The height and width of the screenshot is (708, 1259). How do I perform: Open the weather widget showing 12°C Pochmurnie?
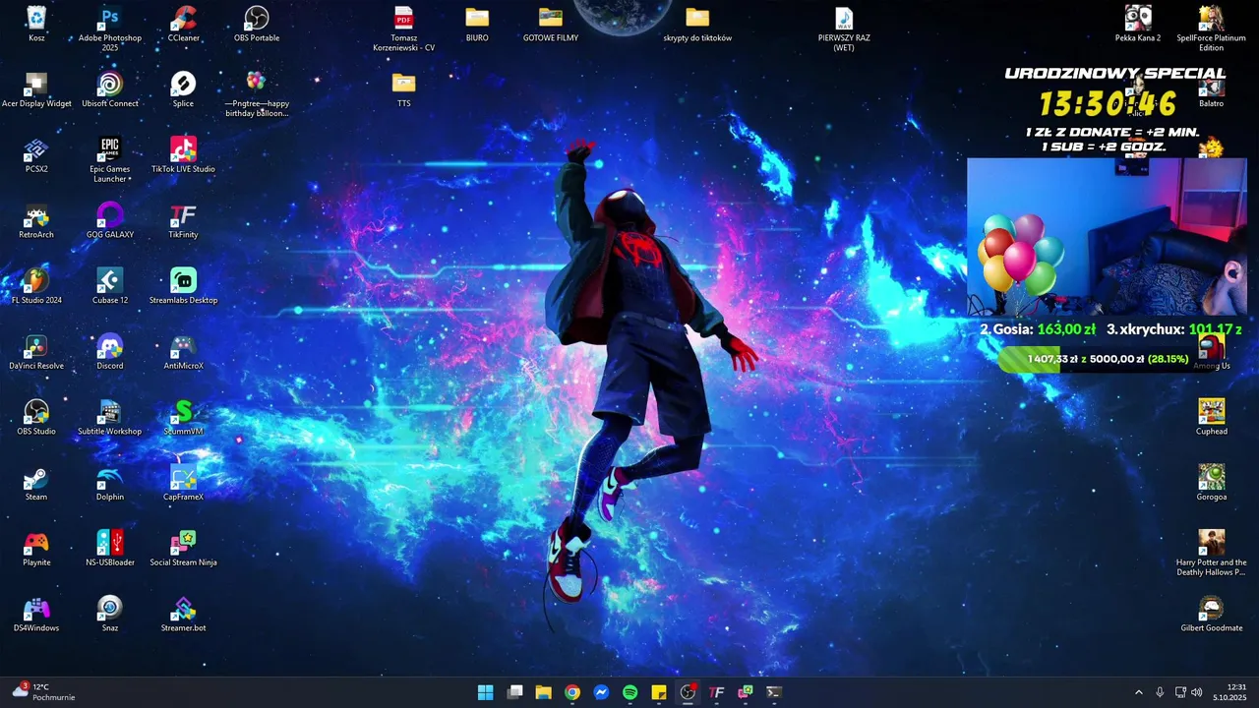[44, 692]
